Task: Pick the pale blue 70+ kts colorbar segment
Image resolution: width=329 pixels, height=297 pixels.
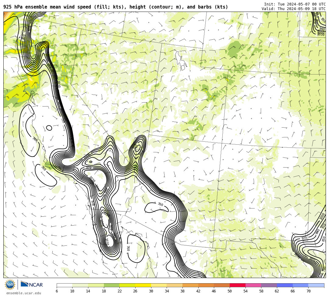Action: tap(316, 285)
